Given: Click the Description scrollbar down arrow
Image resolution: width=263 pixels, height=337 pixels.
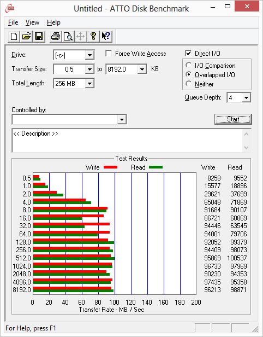Looking at the screenshot, I should click(x=247, y=148).
